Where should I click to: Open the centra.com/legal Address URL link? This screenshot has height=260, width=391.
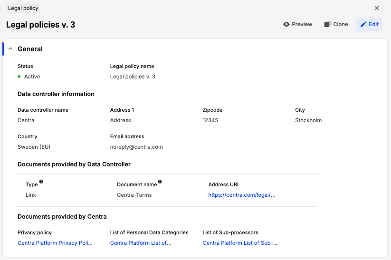point(241,195)
